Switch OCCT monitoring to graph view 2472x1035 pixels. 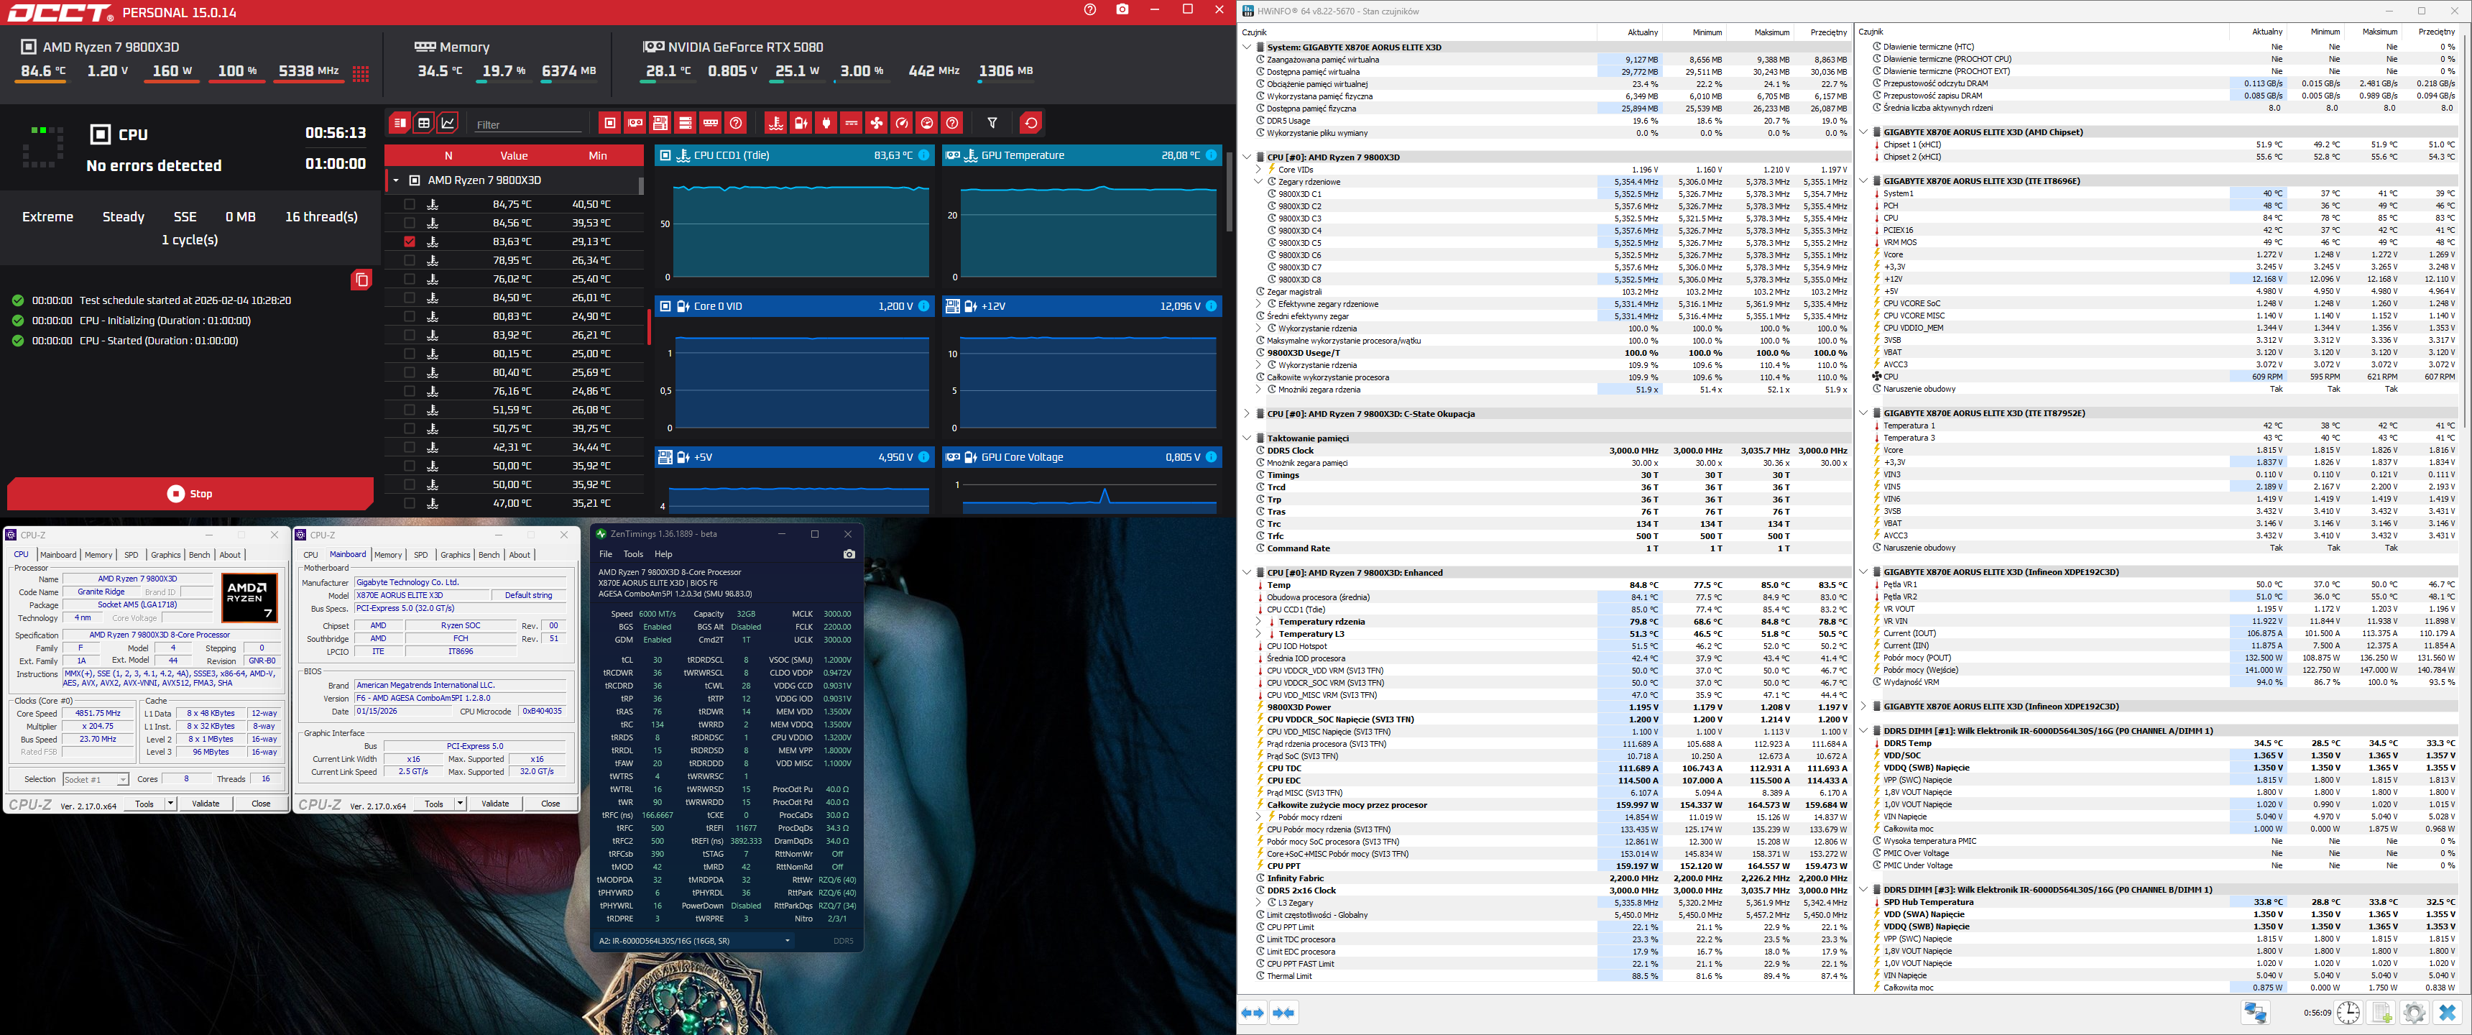tap(448, 123)
